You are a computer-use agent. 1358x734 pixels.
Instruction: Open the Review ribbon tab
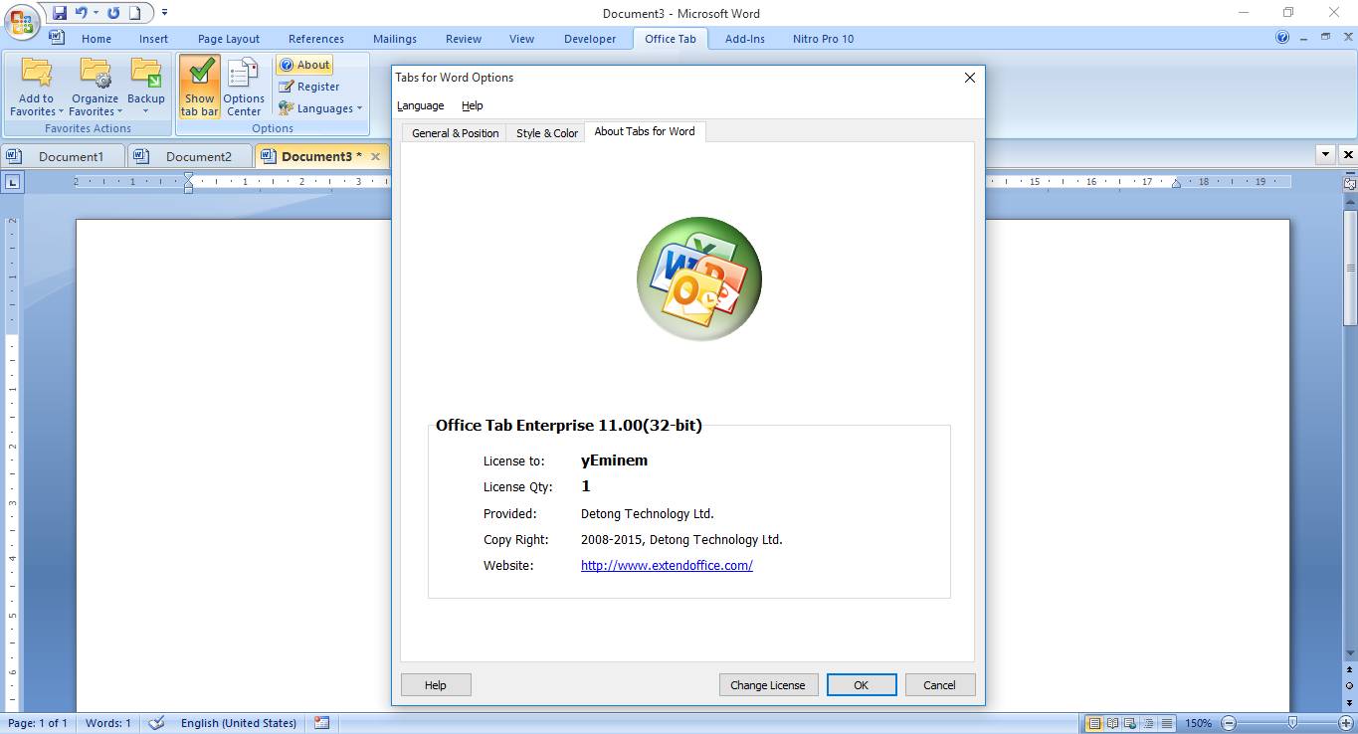click(464, 39)
